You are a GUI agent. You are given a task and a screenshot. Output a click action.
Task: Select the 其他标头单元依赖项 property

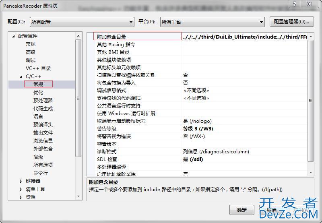[119, 67]
